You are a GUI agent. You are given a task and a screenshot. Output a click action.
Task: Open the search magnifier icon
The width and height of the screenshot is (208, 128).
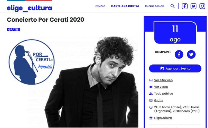(172, 6)
